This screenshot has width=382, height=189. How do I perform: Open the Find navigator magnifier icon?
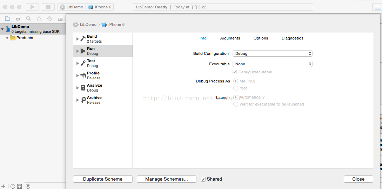coord(28,19)
